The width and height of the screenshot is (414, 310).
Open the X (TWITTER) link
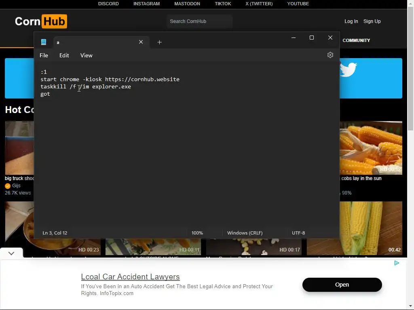pyautogui.click(x=259, y=4)
